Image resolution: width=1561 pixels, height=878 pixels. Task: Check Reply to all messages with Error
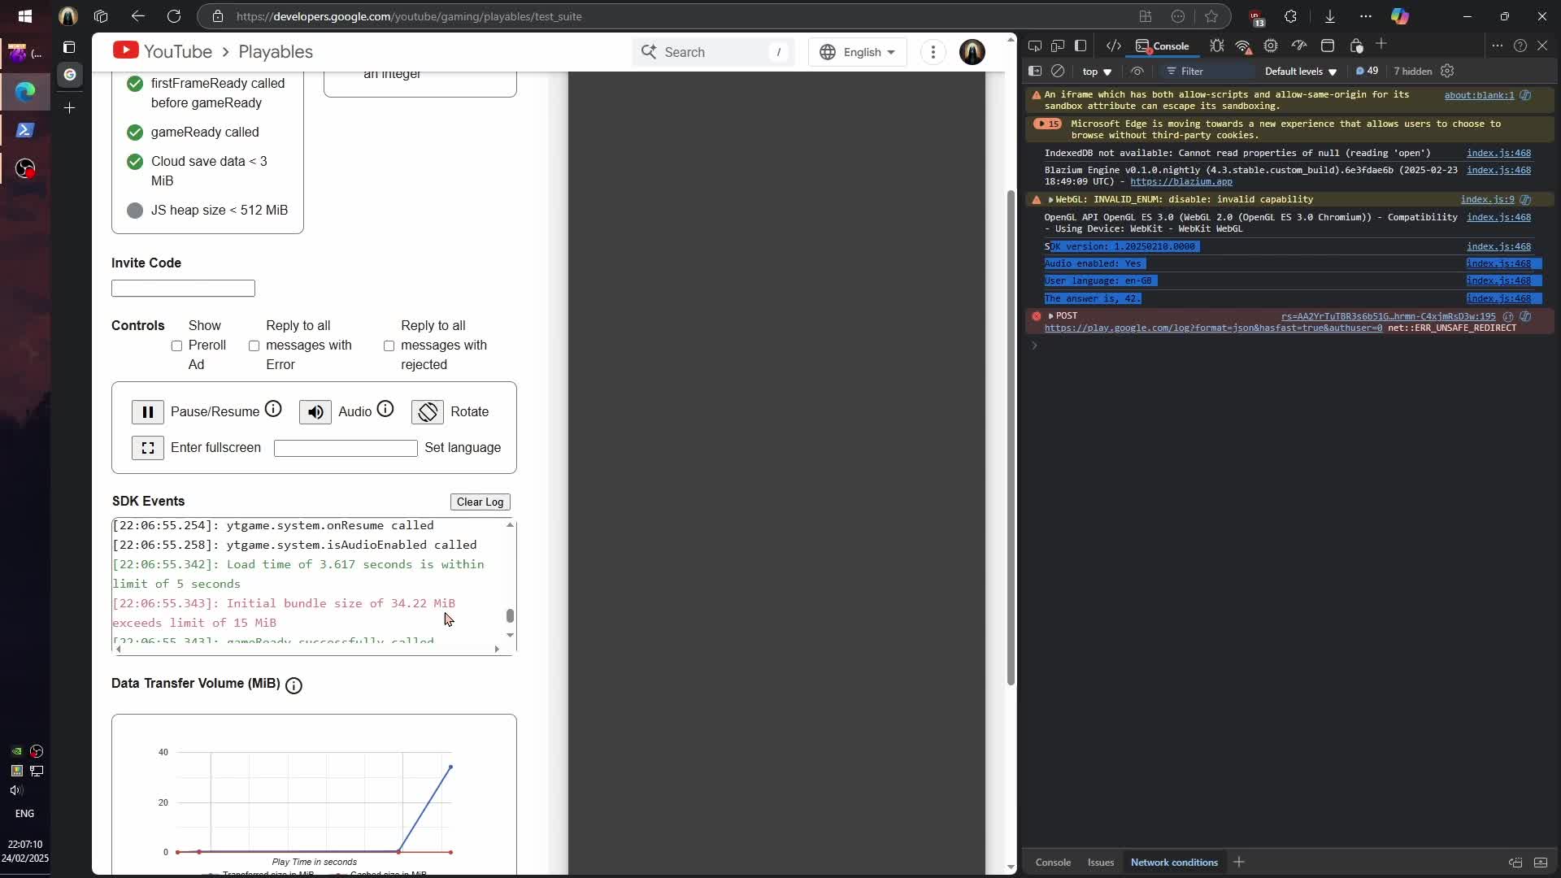point(253,346)
